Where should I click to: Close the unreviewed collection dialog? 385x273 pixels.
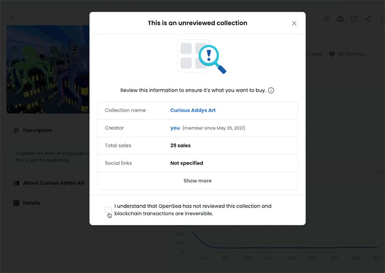(294, 23)
